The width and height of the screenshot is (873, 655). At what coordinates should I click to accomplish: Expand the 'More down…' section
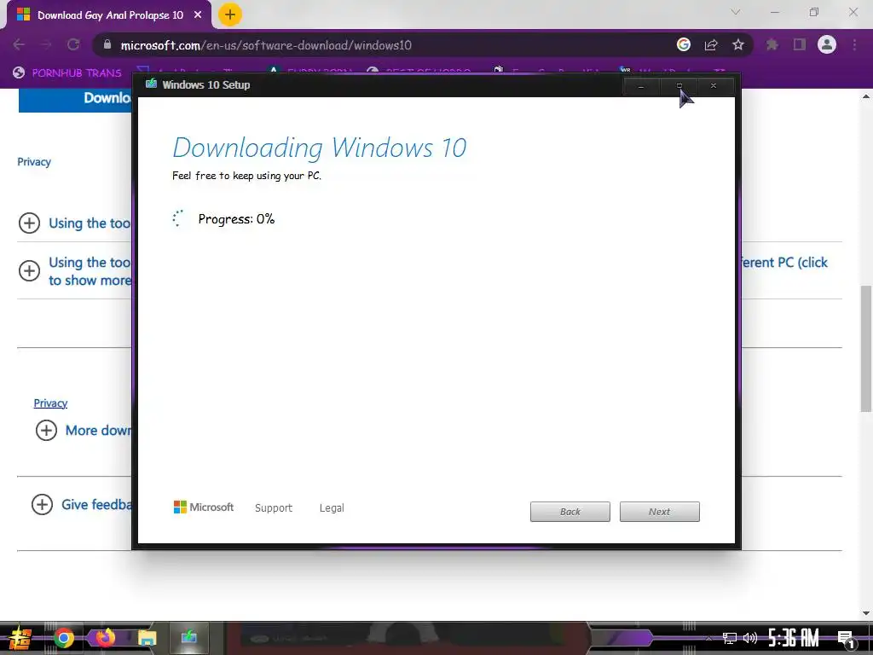coord(46,430)
